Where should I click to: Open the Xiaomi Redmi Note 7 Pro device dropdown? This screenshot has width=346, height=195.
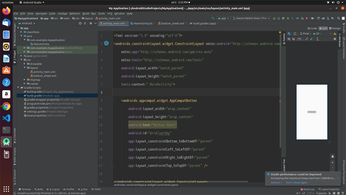(251, 18)
